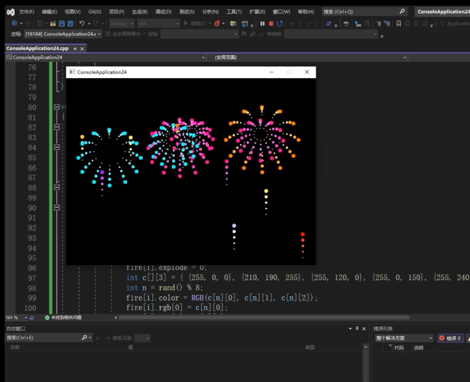Click the Undo arrow in the toolbar

[x=82, y=24]
